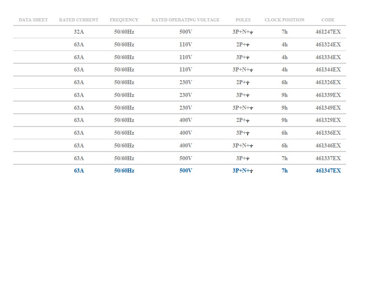Select the Clock Position column header
This screenshot has height=284, width=368.
pos(285,20)
